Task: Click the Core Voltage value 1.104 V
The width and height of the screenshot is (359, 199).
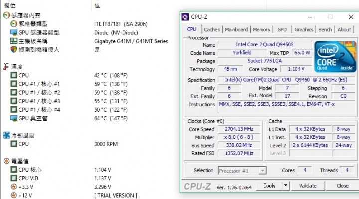Action: click(x=296, y=69)
